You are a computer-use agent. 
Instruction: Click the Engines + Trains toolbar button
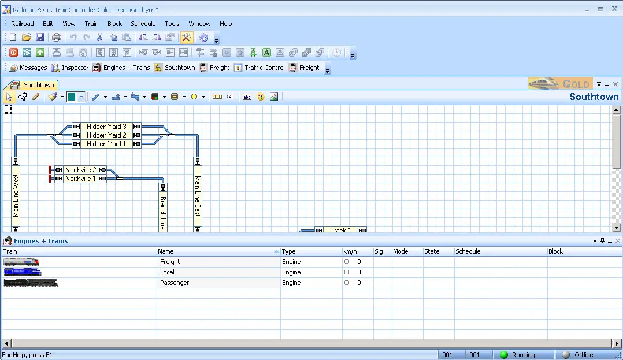121,68
